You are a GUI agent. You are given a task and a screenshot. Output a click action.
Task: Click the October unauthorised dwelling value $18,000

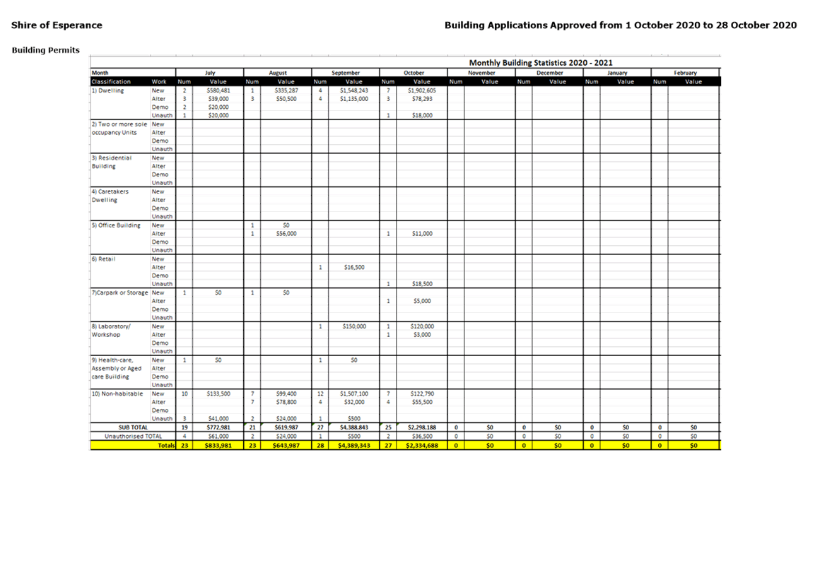pyautogui.click(x=422, y=115)
